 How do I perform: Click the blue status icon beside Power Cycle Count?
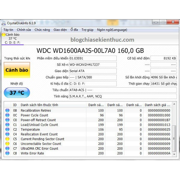tap(7, 115)
